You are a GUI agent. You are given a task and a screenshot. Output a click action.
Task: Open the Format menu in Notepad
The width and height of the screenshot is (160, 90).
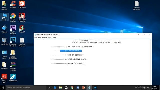[44, 38]
